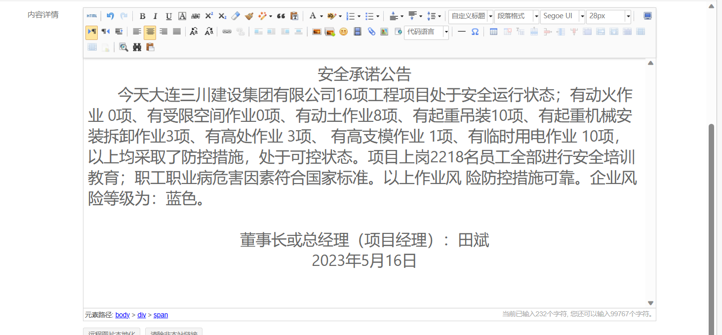Click editor scrollbar up arrow

point(650,63)
